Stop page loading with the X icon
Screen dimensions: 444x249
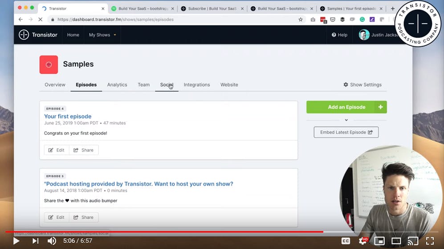coord(40,20)
